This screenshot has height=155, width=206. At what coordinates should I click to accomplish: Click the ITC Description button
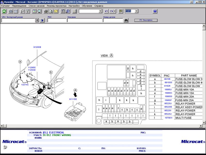pos(146,20)
